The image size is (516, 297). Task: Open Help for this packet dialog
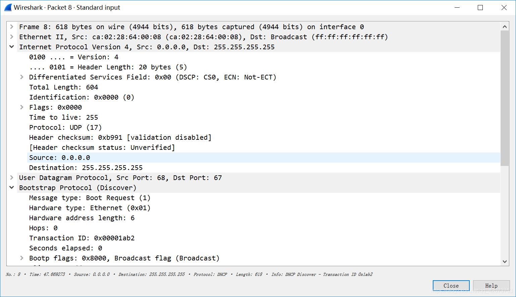click(491, 286)
